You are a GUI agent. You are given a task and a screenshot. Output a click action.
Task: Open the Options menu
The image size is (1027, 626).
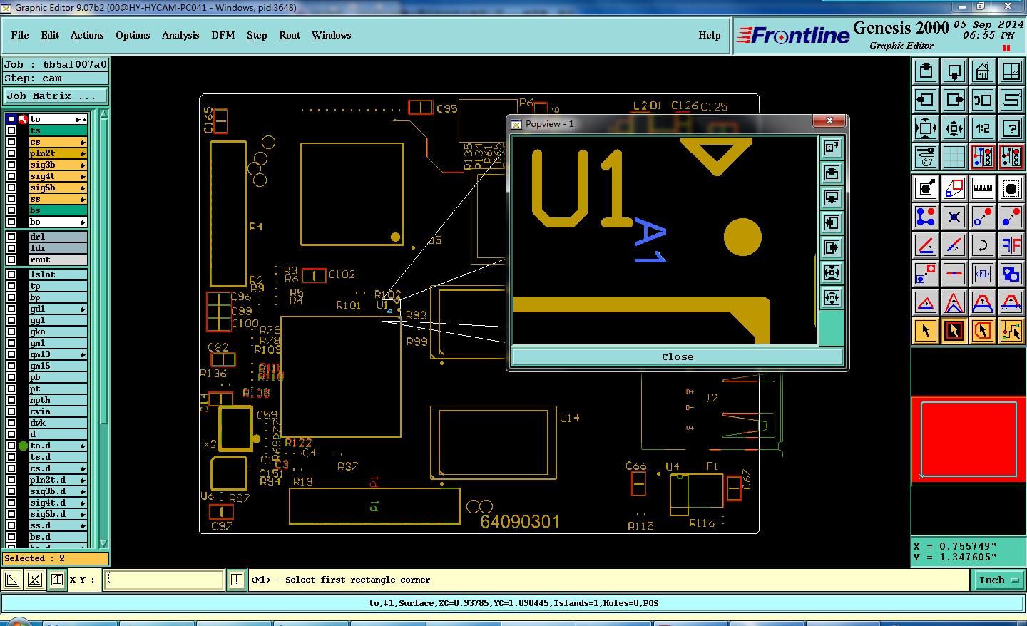(x=133, y=35)
